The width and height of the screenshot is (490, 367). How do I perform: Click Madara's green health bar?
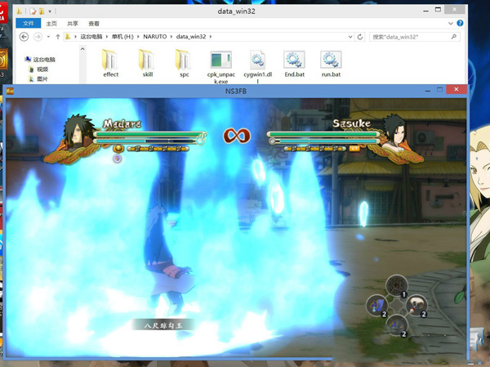tap(149, 135)
